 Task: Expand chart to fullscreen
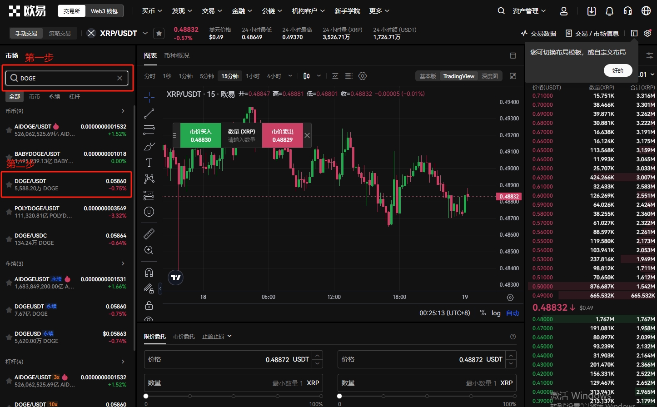click(x=513, y=76)
